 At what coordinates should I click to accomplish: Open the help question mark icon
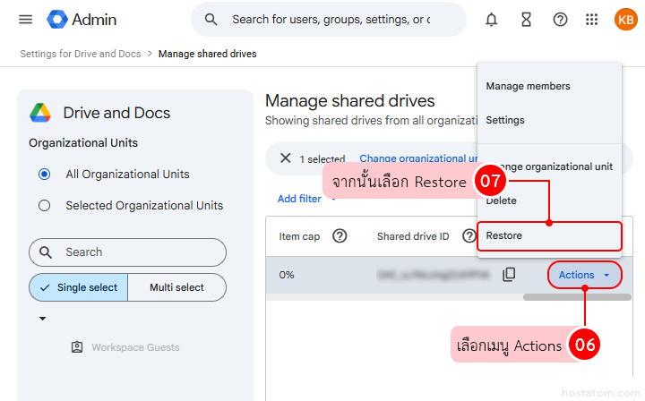(x=560, y=20)
